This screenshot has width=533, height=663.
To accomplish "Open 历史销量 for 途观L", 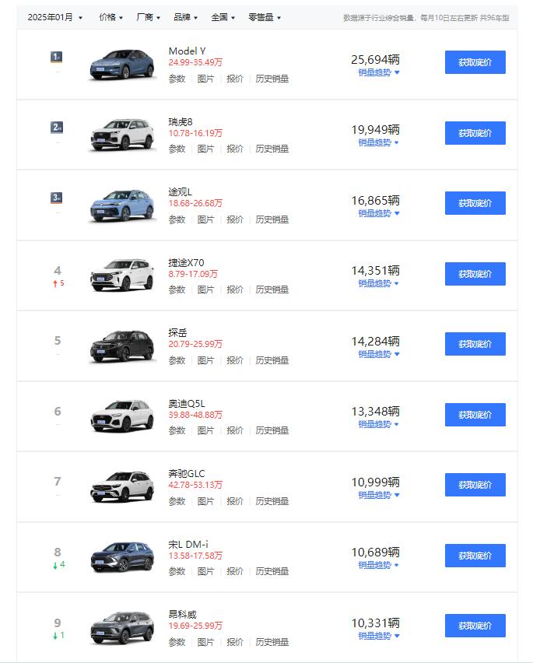I will [272, 219].
